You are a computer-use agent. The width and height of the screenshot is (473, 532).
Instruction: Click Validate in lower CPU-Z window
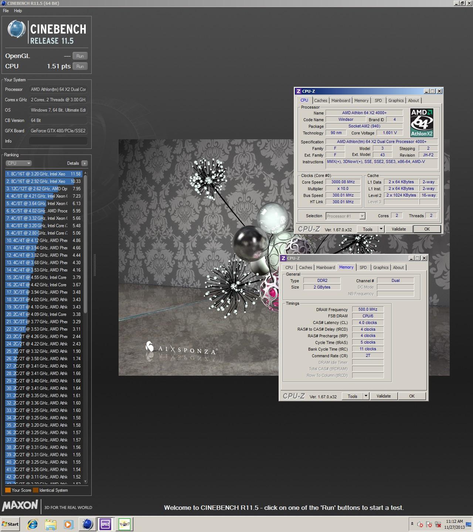[384, 396]
